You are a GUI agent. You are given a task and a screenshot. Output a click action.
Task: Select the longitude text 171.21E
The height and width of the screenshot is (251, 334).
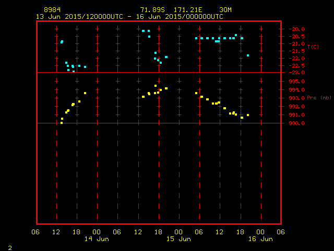coord(188,10)
